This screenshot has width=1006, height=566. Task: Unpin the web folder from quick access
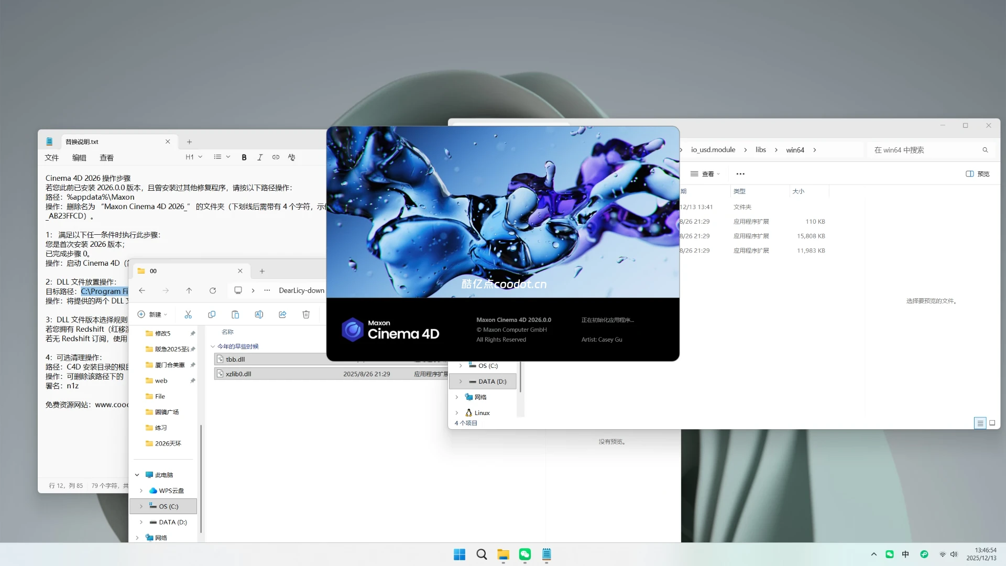point(192,380)
